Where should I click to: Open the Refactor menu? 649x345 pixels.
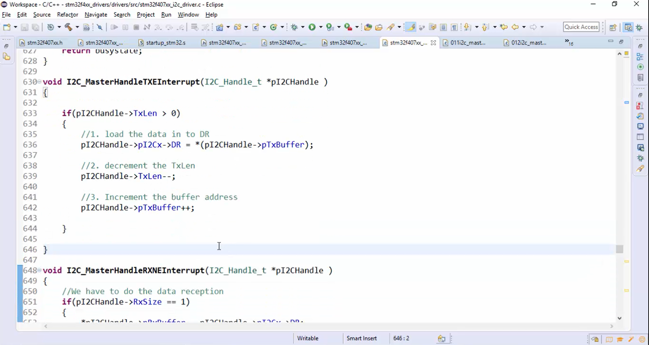pos(68,15)
